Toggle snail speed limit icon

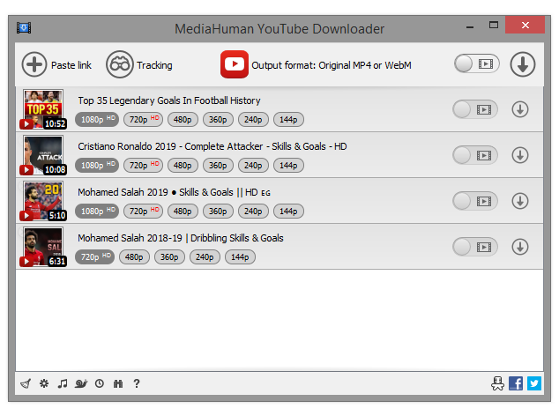[81, 383]
